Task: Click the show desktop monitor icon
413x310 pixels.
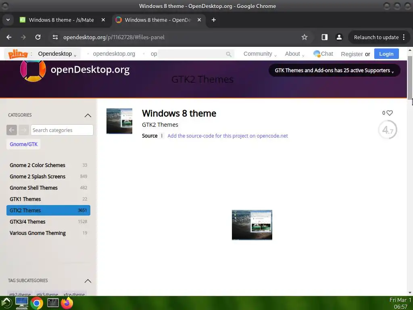Action: [x=22, y=303]
